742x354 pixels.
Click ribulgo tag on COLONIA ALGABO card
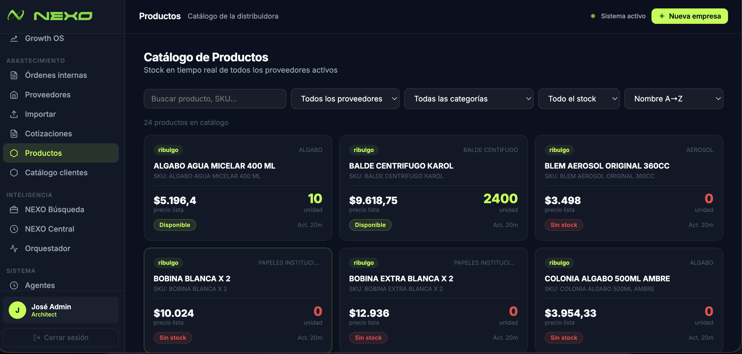(559, 263)
